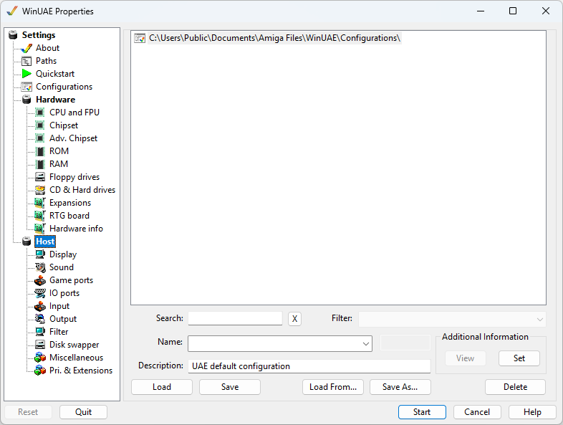Click the IO ports cable icon

pos(40,293)
